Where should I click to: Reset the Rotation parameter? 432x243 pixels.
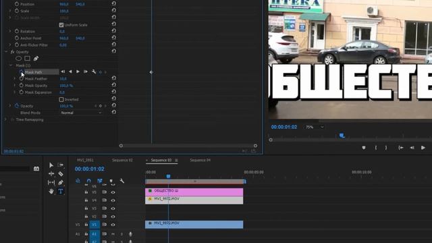click(x=113, y=31)
